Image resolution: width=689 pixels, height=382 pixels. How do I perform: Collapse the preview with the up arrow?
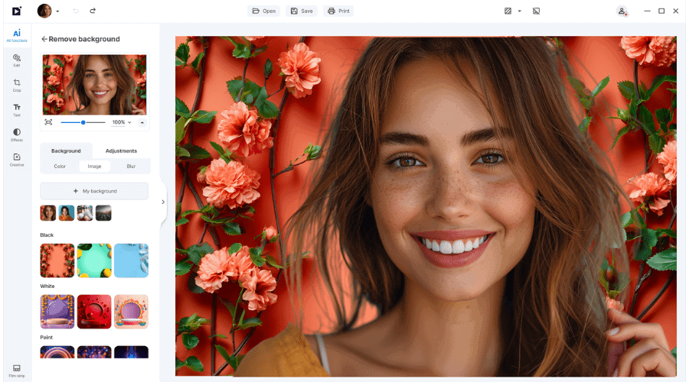(x=142, y=123)
